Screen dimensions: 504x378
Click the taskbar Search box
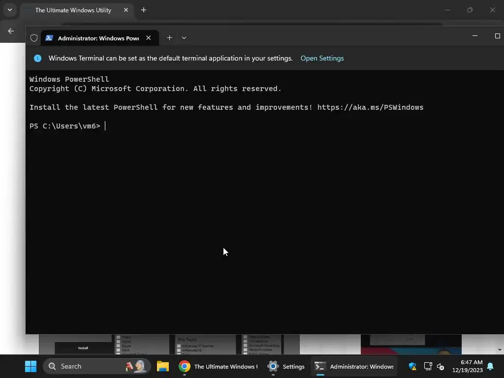(96, 366)
